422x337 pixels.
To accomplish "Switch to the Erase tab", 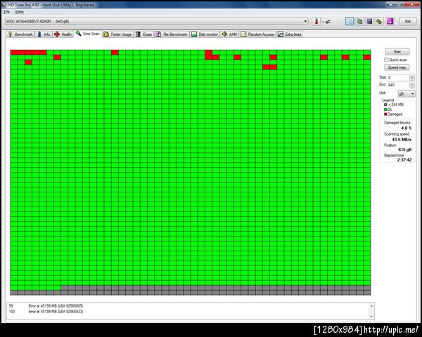I will [144, 34].
